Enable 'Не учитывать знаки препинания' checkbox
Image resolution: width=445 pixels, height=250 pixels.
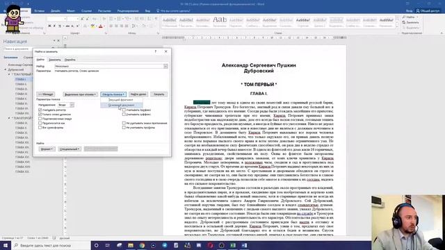(124, 123)
